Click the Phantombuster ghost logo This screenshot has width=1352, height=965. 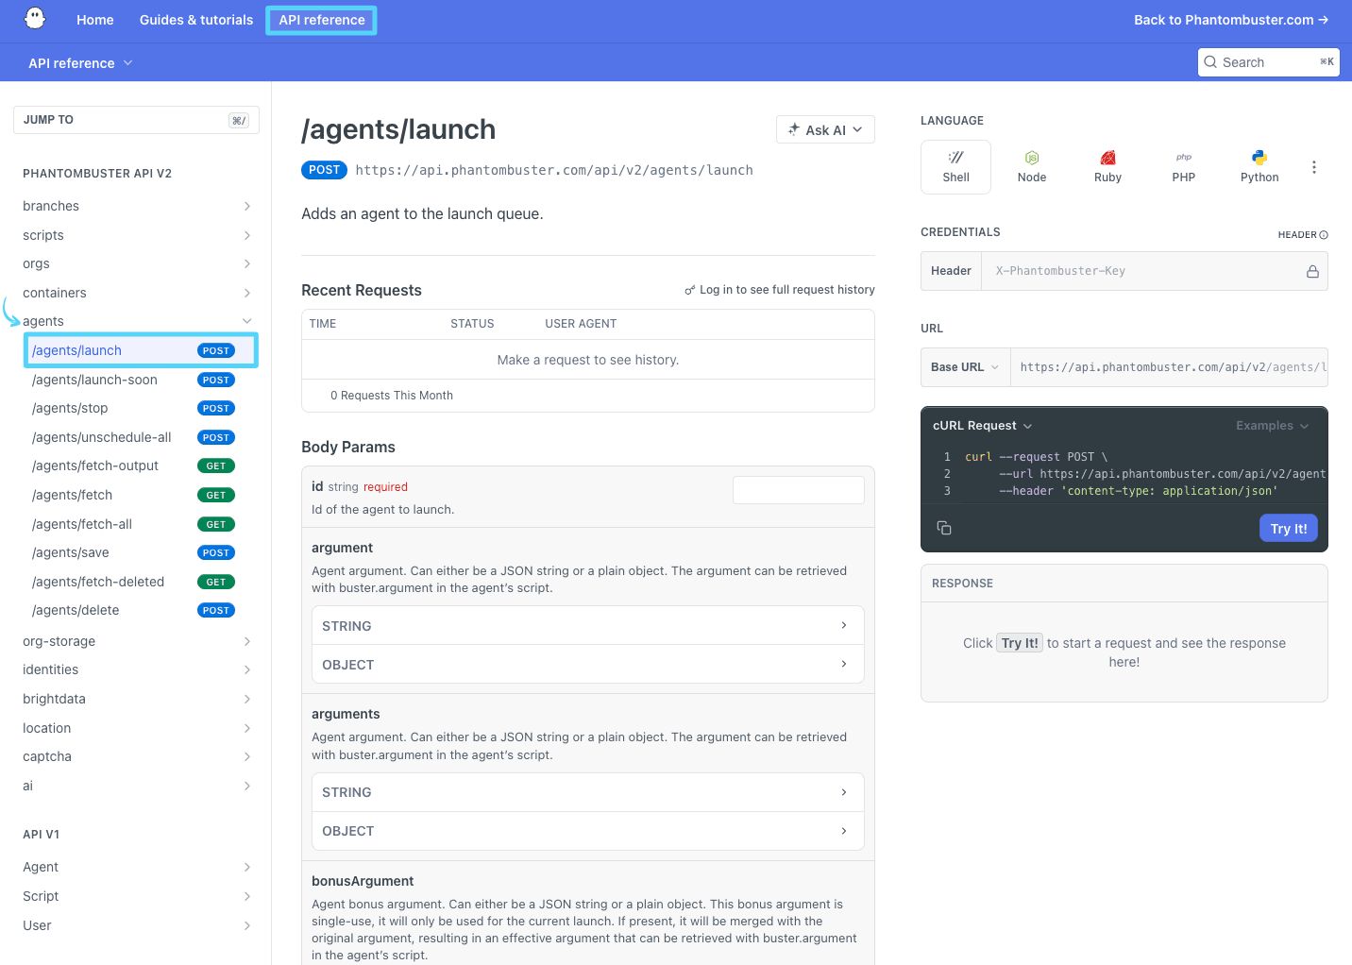coord(35,19)
